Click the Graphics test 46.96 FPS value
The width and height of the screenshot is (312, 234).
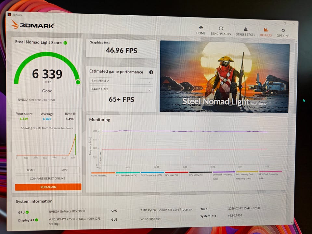(121, 50)
